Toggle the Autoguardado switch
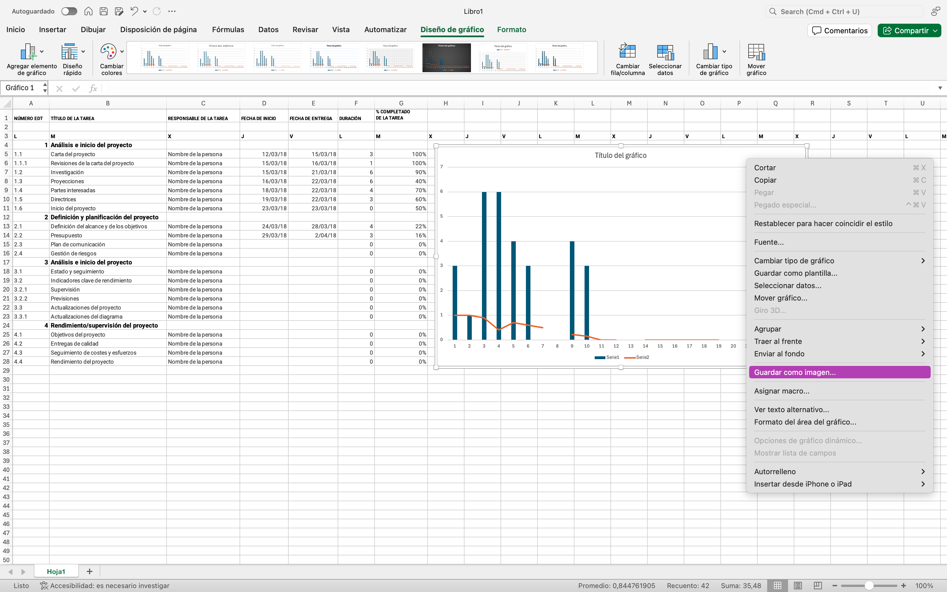 coord(69,11)
